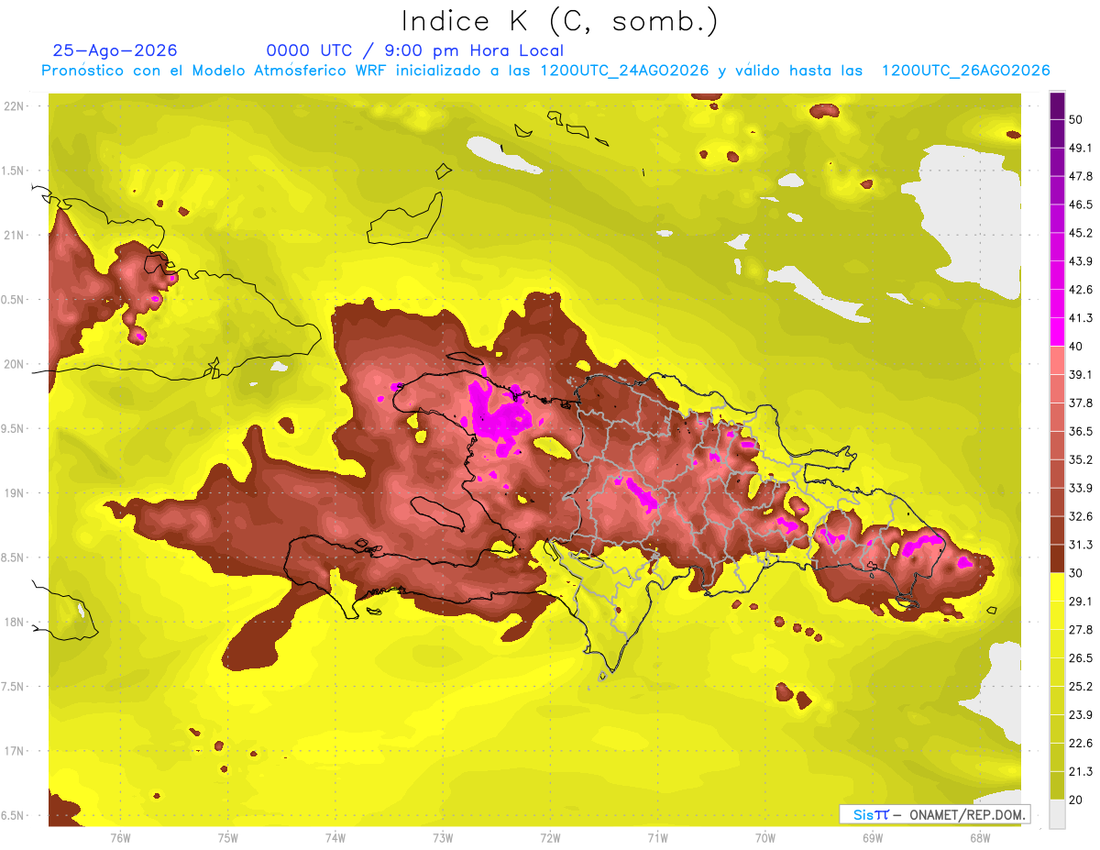The image size is (1100, 850).
Task: Click the '76W' longitude label
Action: [120, 837]
